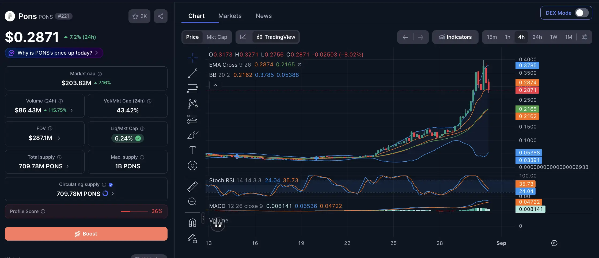Collapse the indicator legend chevron
Image resolution: width=599 pixels, height=258 pixels.
click(215, 85)
